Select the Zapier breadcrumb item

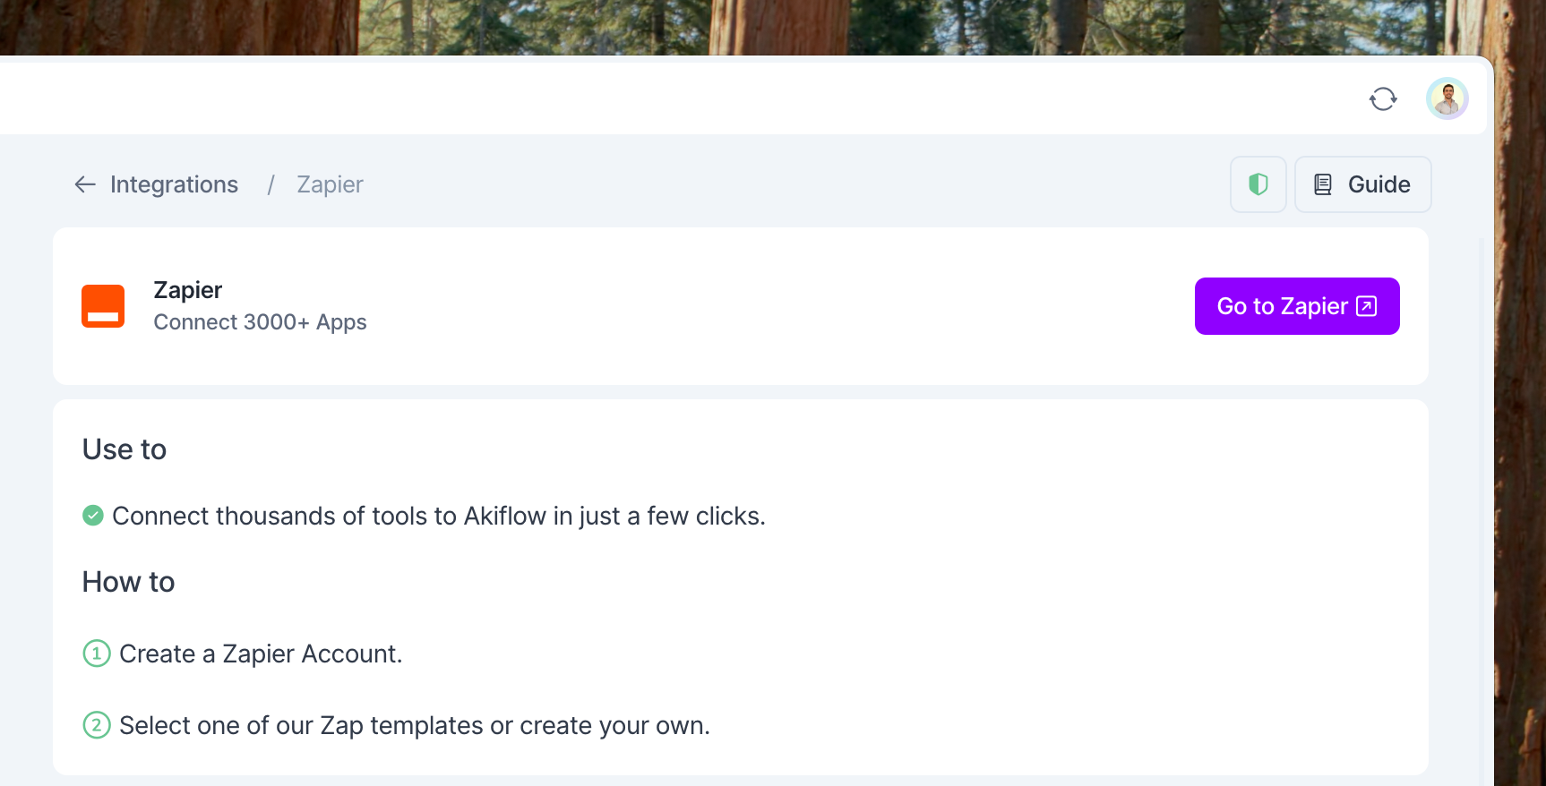[x=330, y=184]
